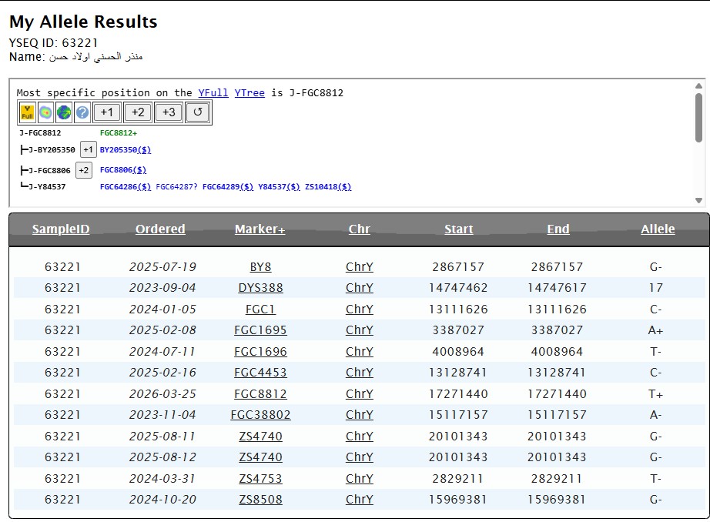Expand tree with toolbar +2 button
The height and width of the screenshot is (522, 710).
[138, 112]
